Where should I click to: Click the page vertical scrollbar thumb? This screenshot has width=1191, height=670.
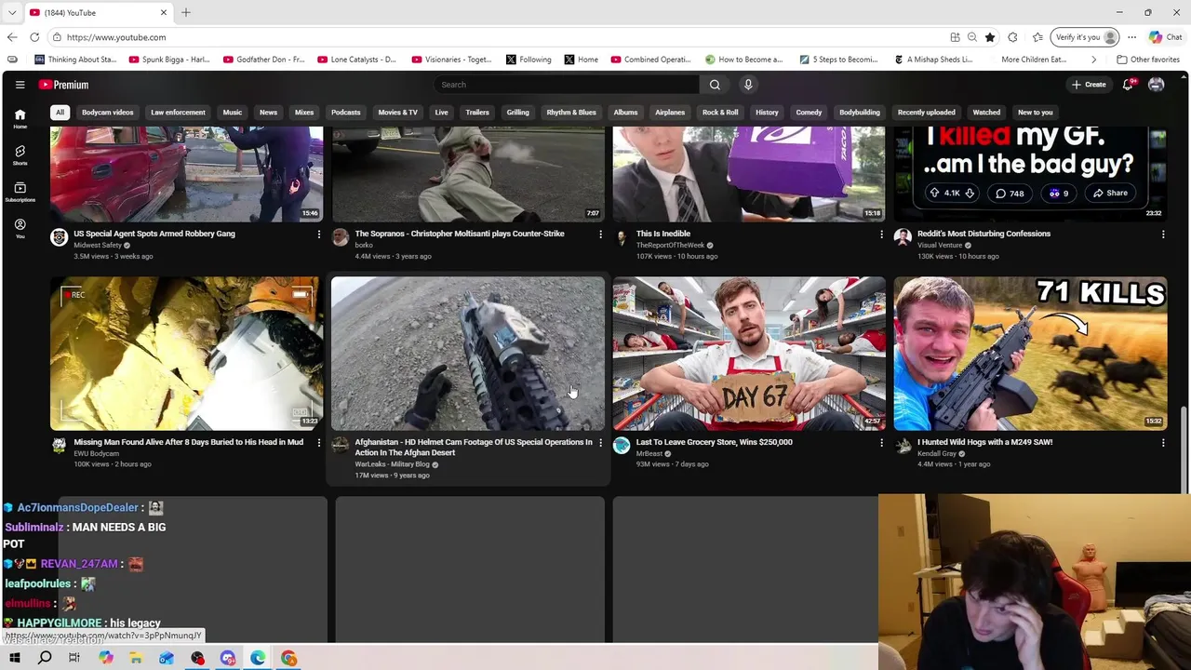point(1185,449)
